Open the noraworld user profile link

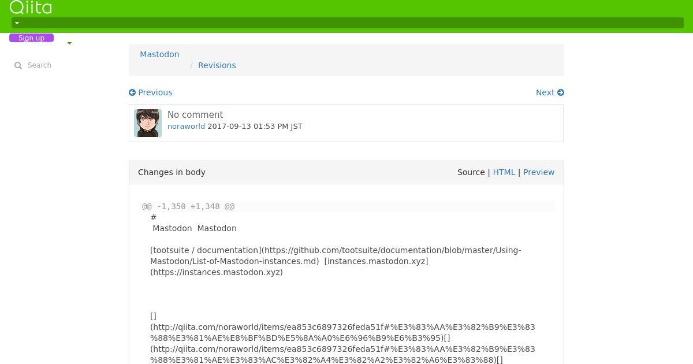[x=186, y=126]
